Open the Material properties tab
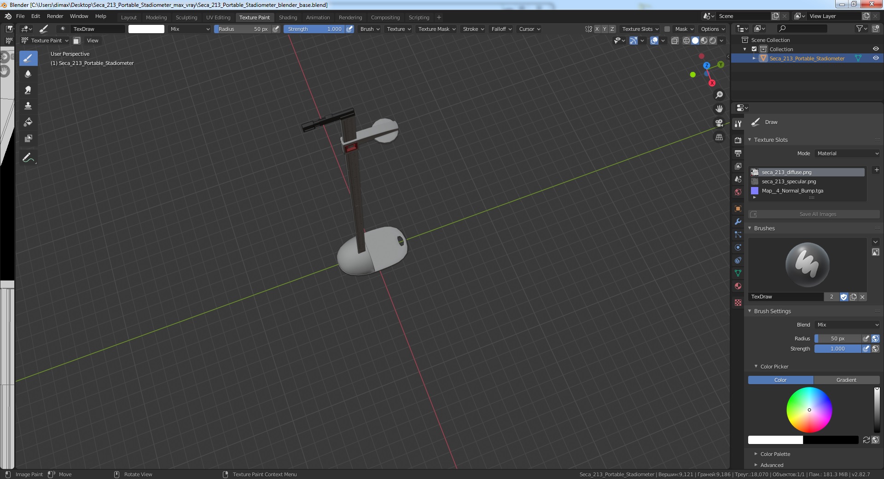This screenshot has width=884, height=479. [x=738, y=286]
